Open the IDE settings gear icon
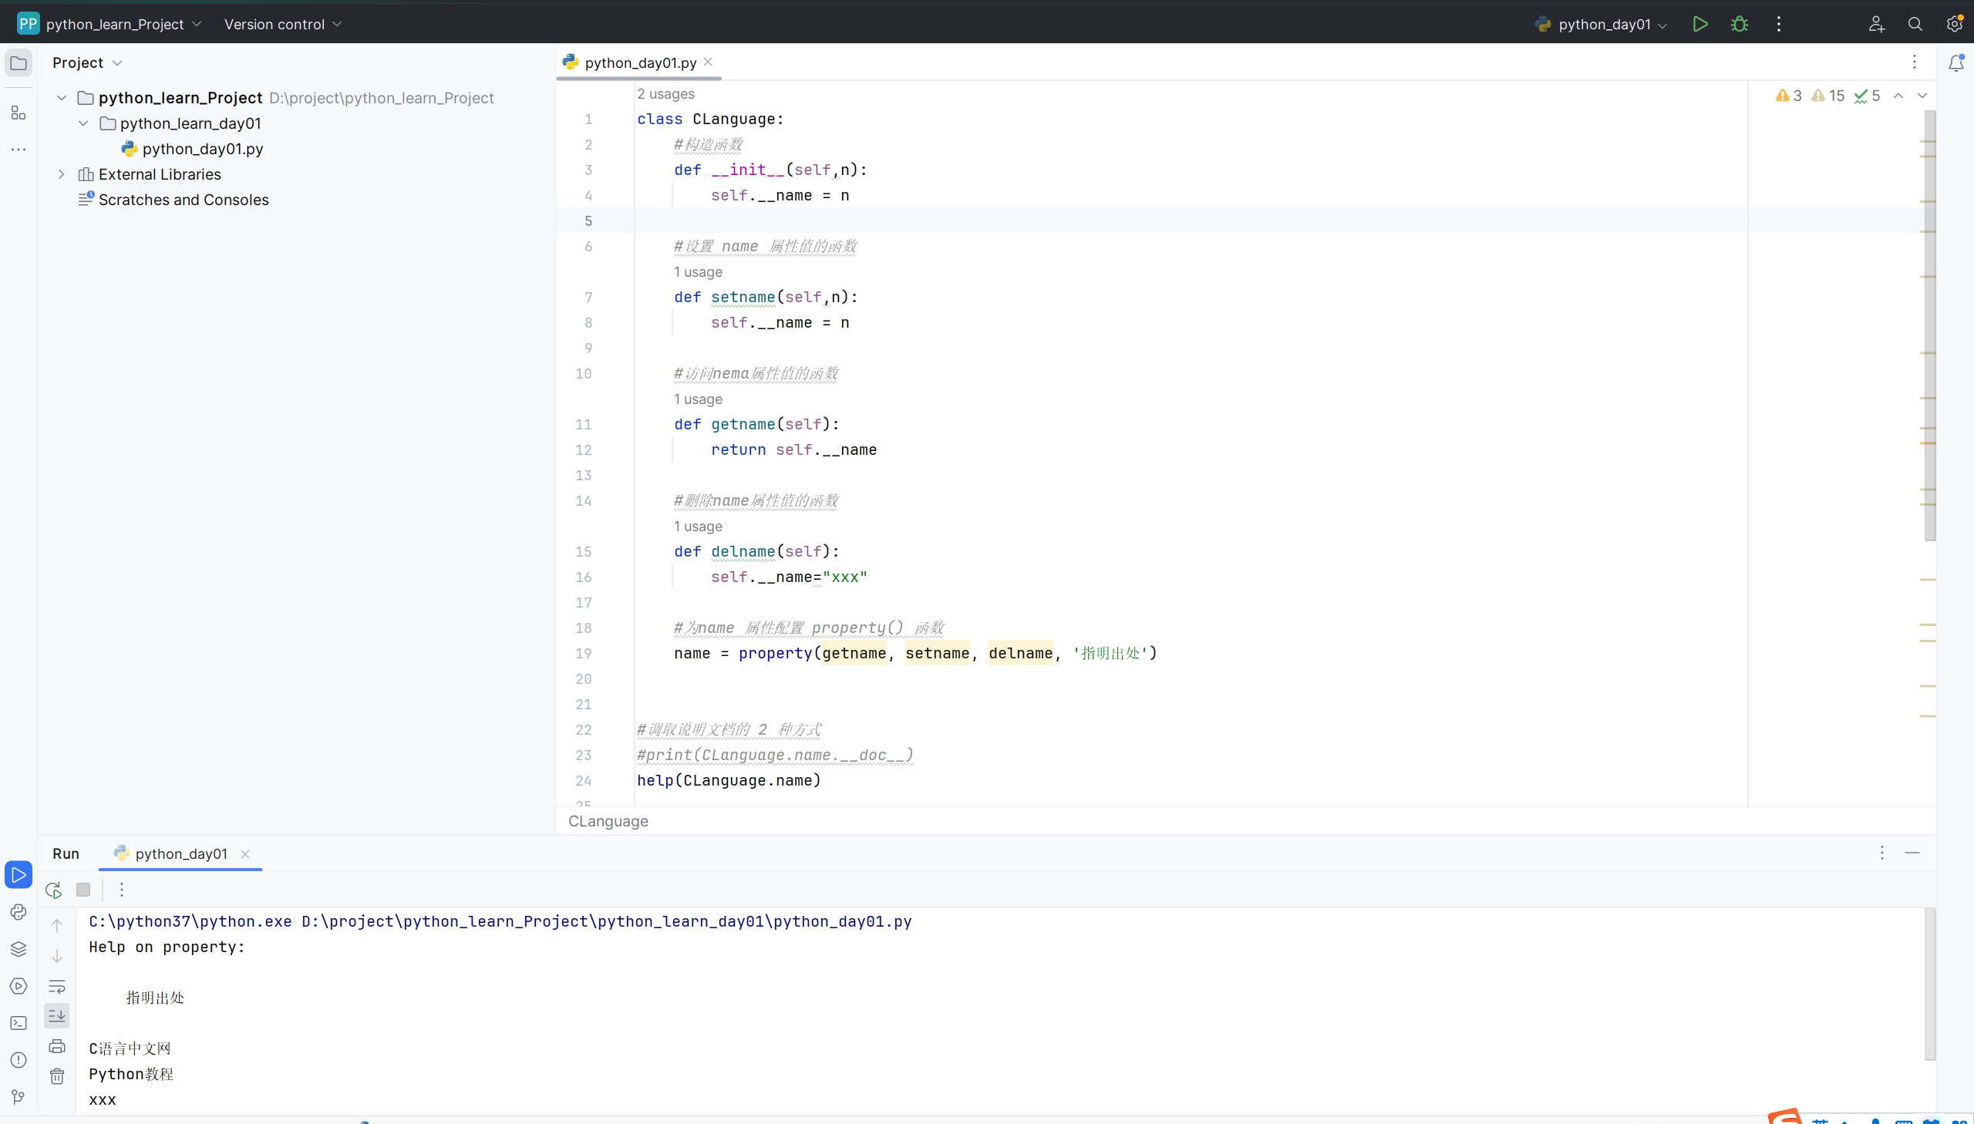This screenshot has height=1124, width=1974. pyautogui.click(x=1954, y=24)
